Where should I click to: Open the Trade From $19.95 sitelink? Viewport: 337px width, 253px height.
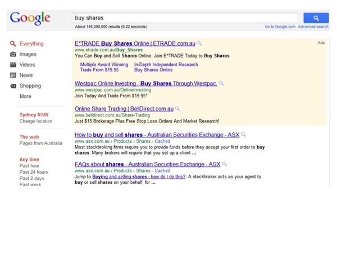99,70
